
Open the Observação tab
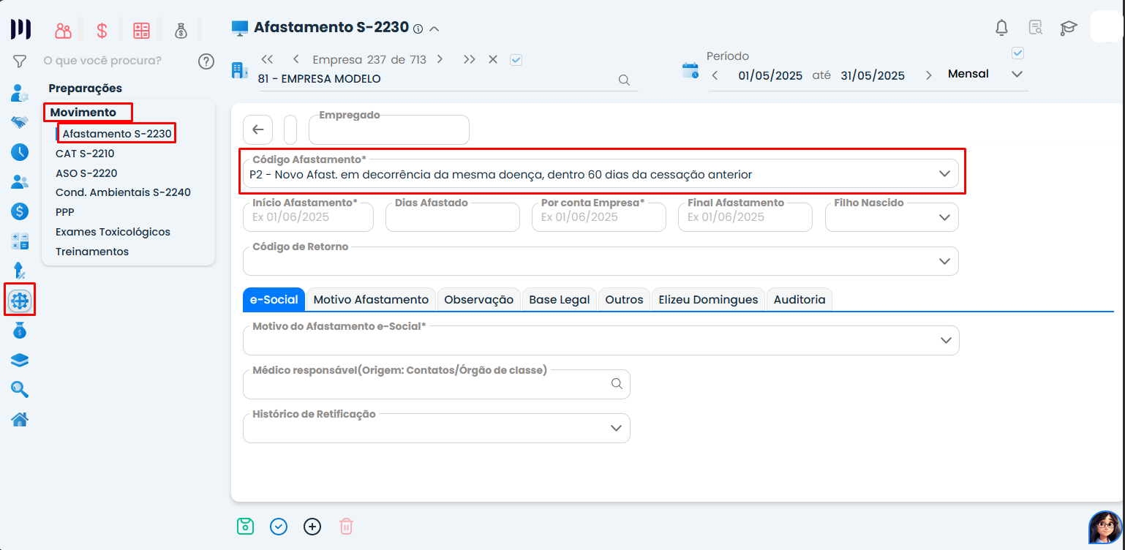479,299
